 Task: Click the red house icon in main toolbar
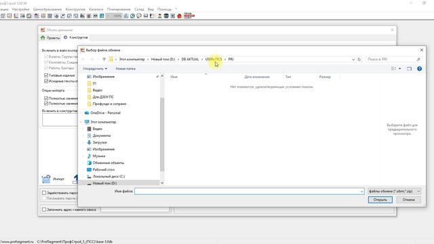[179, 16]
